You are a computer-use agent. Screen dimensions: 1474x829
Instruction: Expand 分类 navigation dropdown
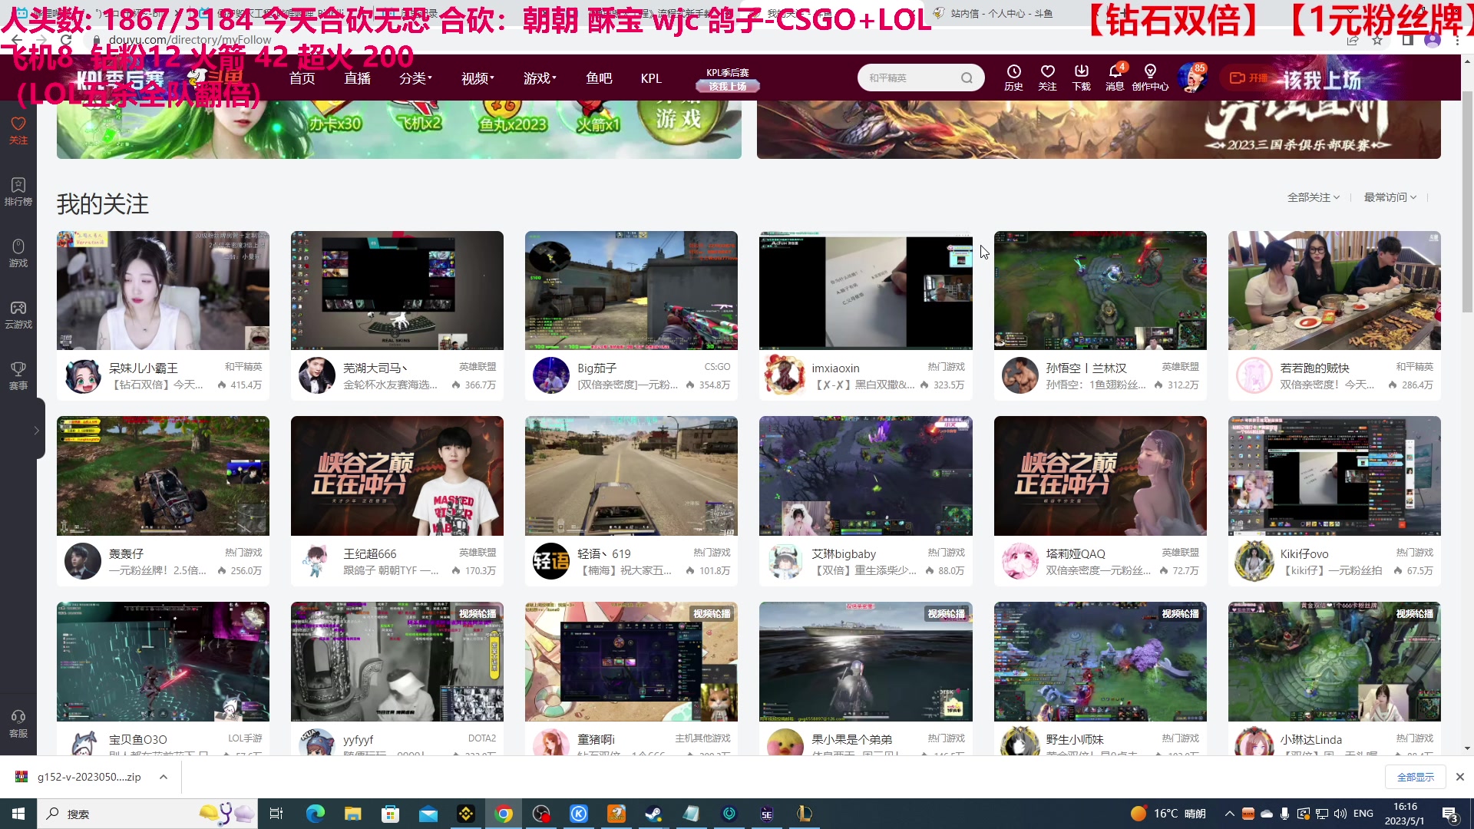(x=415, y=78)
